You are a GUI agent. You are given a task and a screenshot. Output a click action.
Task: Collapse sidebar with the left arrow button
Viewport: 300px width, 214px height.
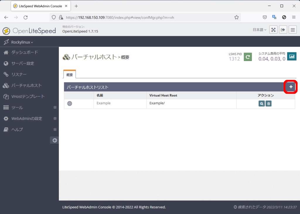coord(54,140)
